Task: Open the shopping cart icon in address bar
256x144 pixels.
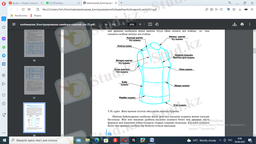Action: pyautogui.click(x=228, y=10)
